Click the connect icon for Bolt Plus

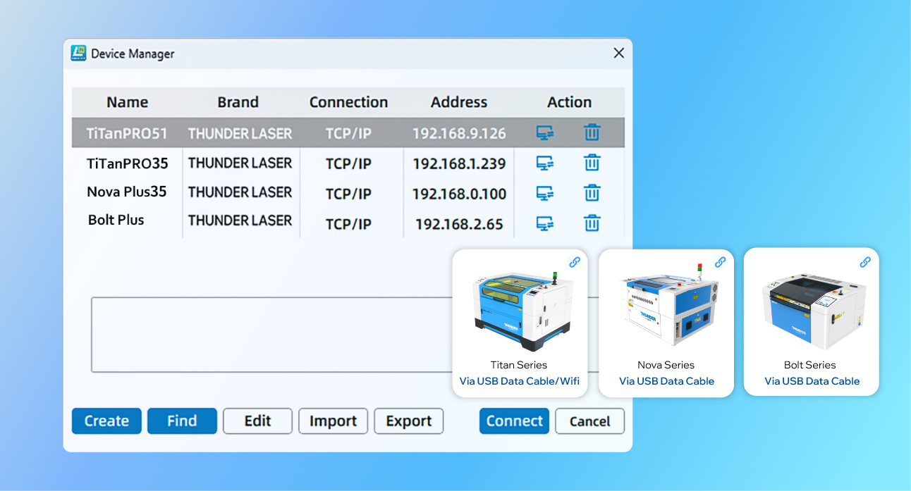[544, 223]
